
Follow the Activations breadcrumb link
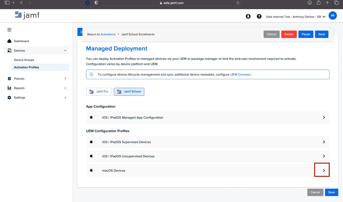click(x=108, y=34)
